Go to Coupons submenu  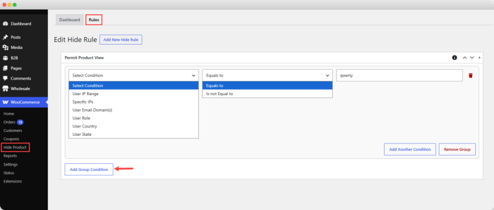click(x=12, y=139)
